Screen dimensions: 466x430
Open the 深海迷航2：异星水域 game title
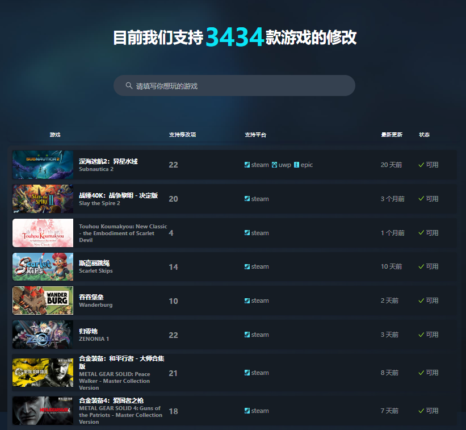click(108, 161)
